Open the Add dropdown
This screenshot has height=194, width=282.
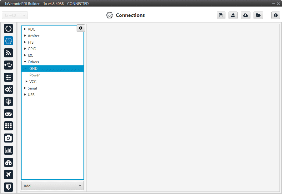pyautogui.click(x=53, y=186)
